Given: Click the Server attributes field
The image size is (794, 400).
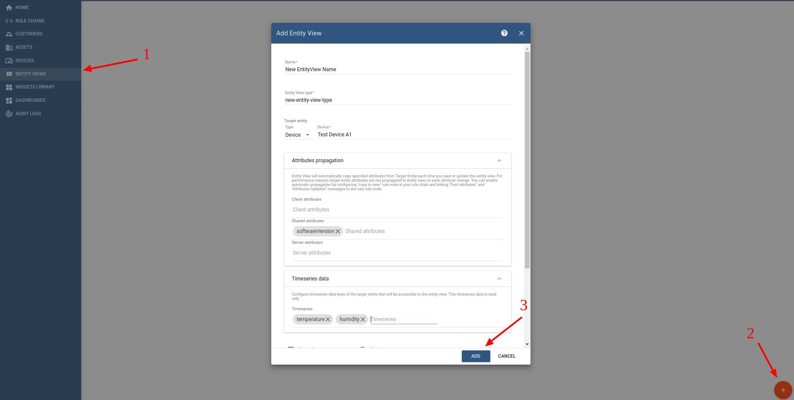Looking at the screenshot, I should [397, 253].
